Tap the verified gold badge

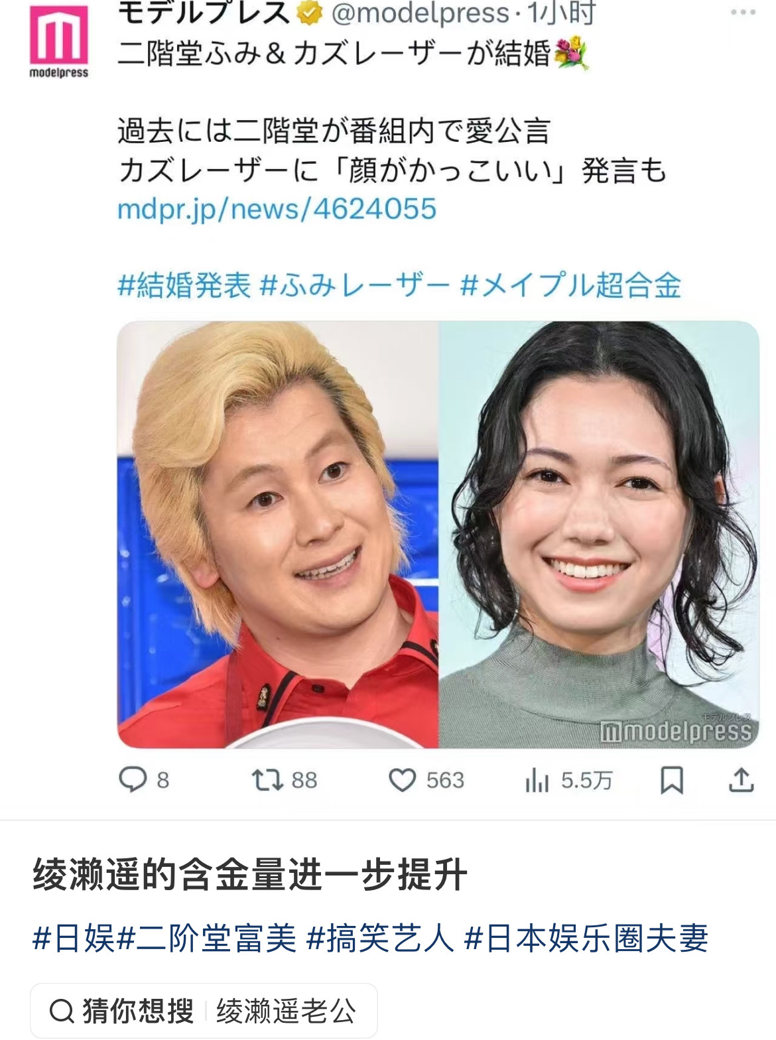pos(309,13)
